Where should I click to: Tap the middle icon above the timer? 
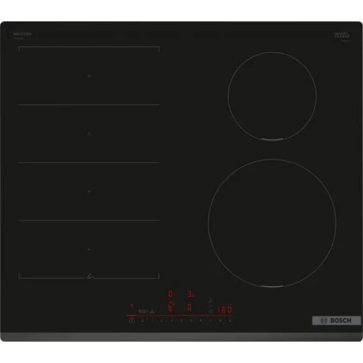[211, 305]
